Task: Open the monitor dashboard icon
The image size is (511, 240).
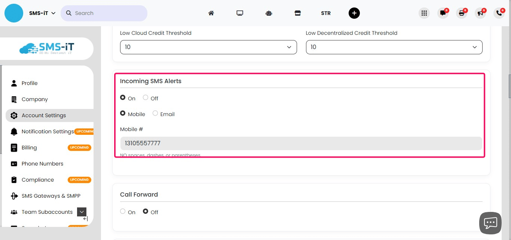Action: 240,13
